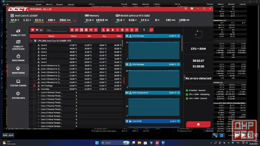Image resolution: width=260 pixels, height=146 pixels.
Task: Click the Filter text field
Action: click(x=56, y=30)
